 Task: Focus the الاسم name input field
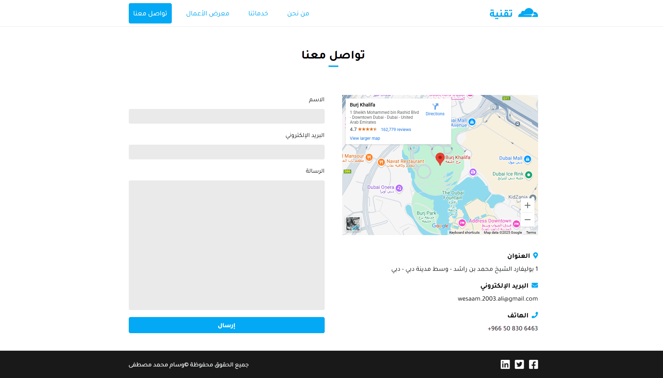pos(227,116)
